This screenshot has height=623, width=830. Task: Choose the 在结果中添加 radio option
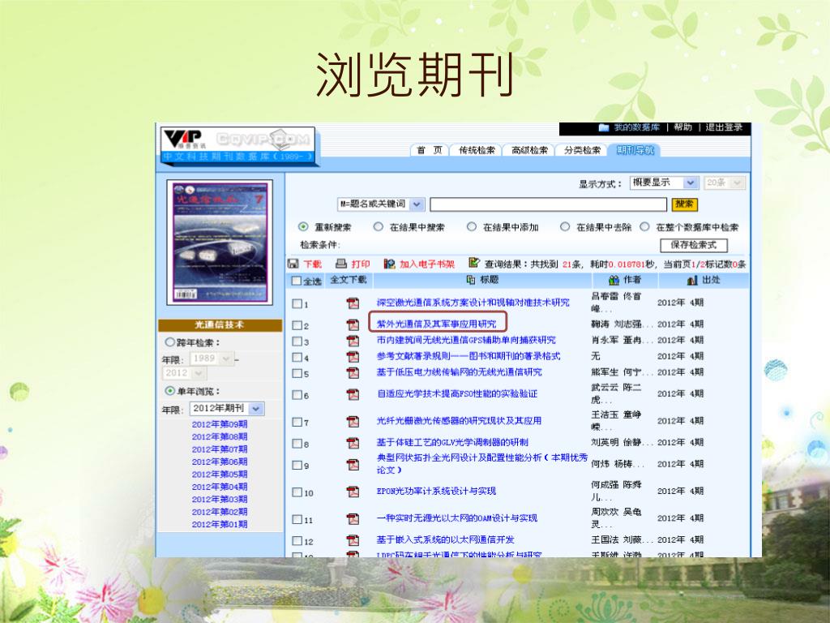471,227
